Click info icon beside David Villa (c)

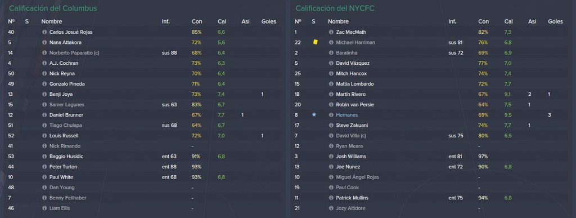pos(331,136)
